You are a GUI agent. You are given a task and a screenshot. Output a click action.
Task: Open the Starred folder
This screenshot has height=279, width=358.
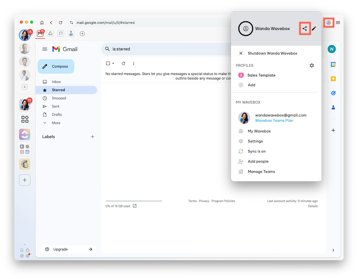[66, 90]
